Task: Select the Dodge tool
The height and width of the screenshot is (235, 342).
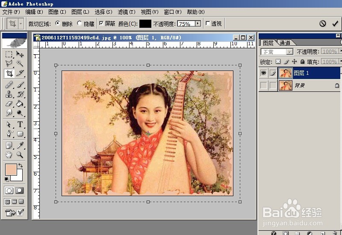Action: (20, 113)
